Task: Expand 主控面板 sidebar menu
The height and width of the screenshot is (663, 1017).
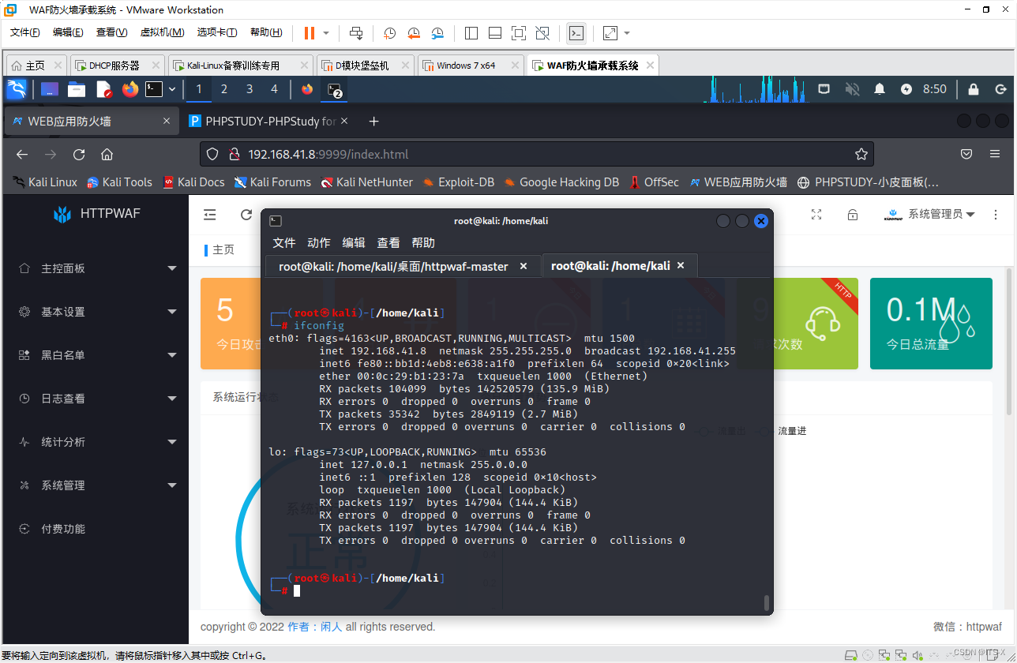Action: coord(95,268)
